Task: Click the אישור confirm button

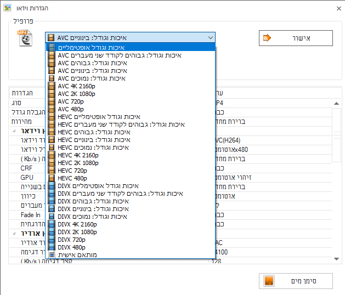Action: click(x=296, y=38)
